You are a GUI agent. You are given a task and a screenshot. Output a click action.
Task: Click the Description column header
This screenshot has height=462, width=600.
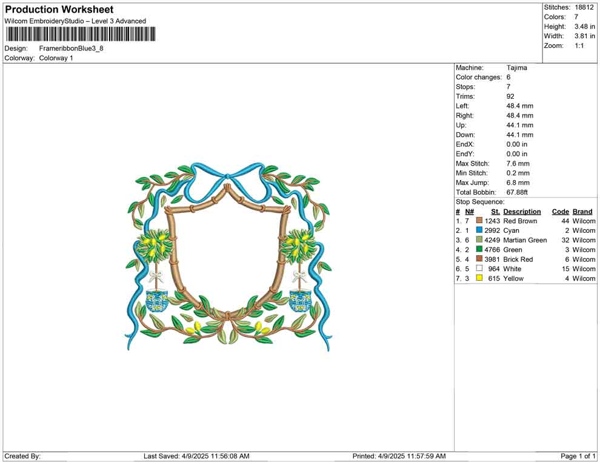tap(522, 212)
